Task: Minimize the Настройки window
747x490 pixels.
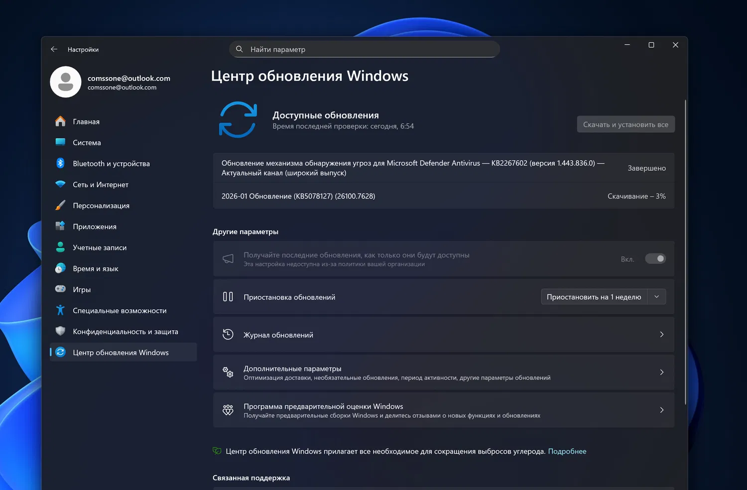Action: point(627,45)
